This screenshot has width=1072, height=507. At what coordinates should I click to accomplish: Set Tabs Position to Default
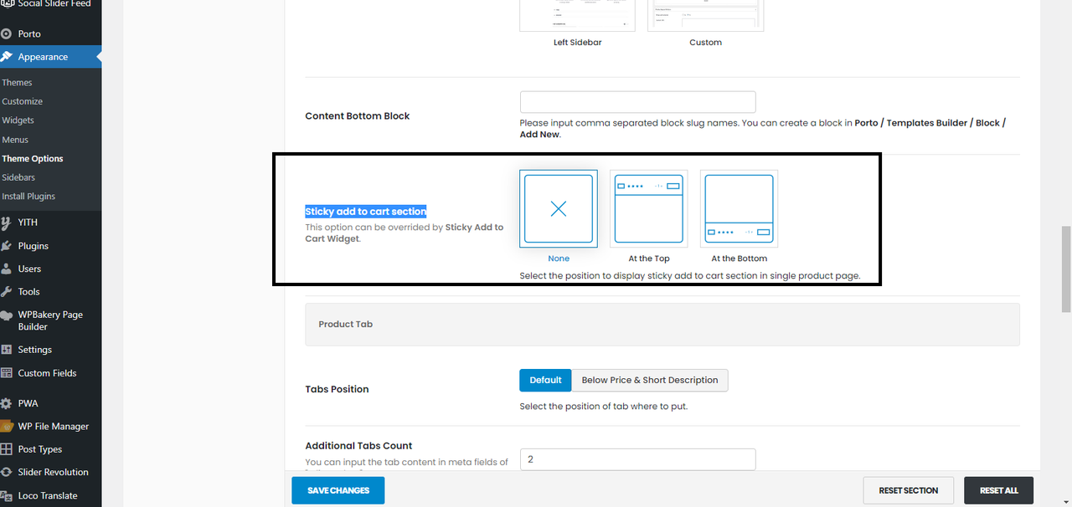coord(545,380)
